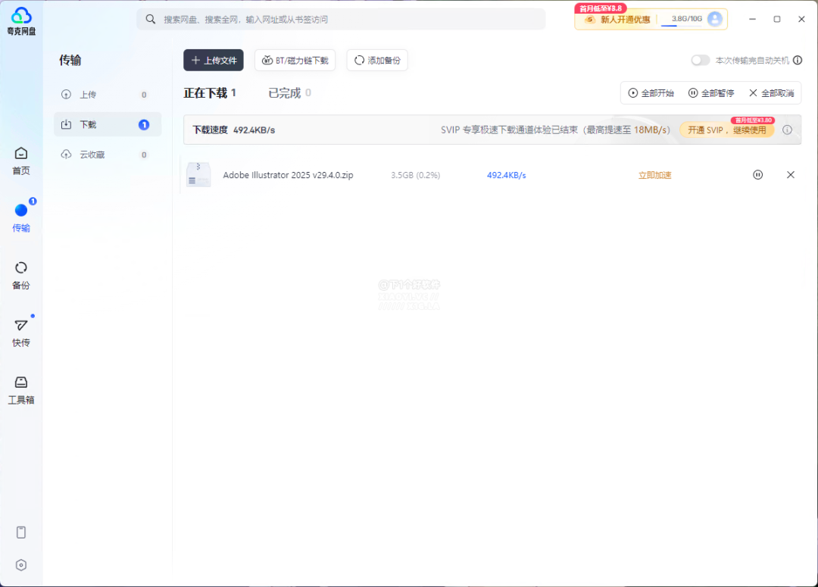Open the 快传 quick transfer icon

pos(21,333)
